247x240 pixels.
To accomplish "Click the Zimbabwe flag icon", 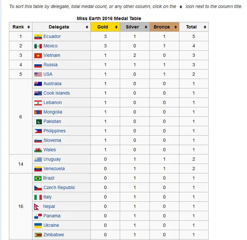I will (x=38, y=235).
